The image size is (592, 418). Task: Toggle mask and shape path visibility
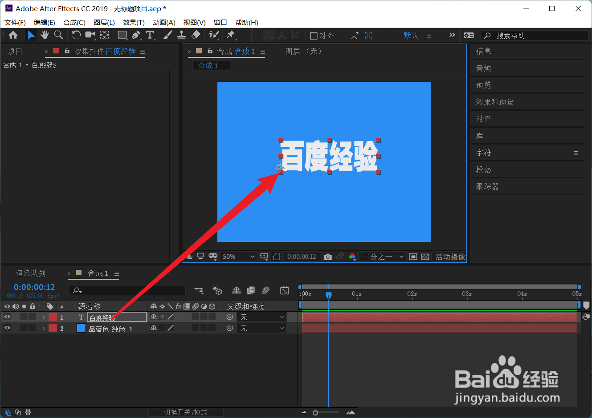pos(277,257)
